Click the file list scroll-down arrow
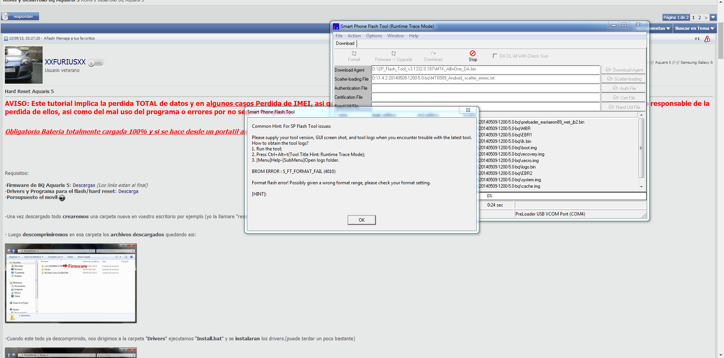This screenshot has height=358, width=724. [x=641, y=187]
